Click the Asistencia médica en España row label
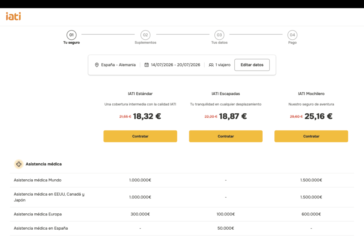This screenshot has height=236, width=364. (x=41, y=228)
